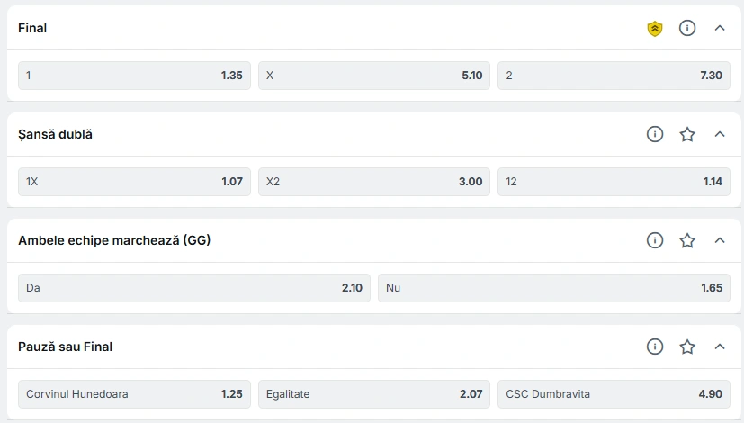The width and height of the screenshot is (744, 423).
Task: Select odds 1.35 for home win
Action: (x=134, y=76)
